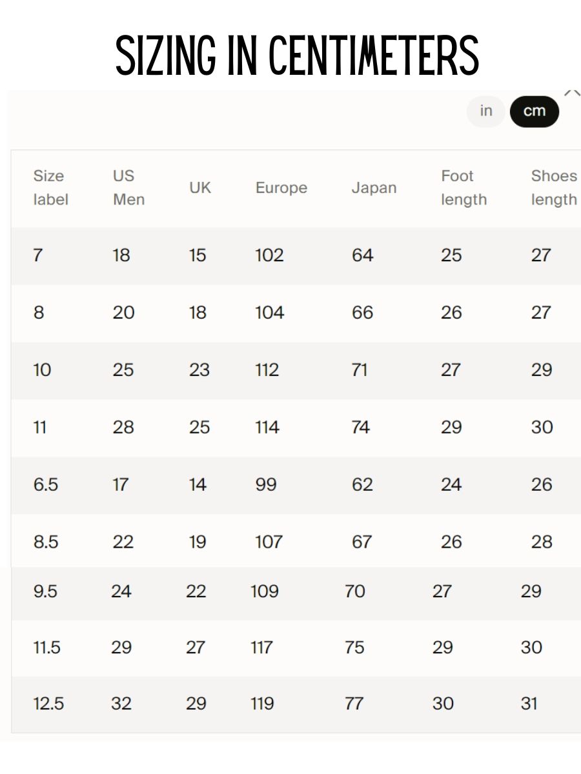This screenshot has width=581, height=774.
Task: Click the 'Japan' column header
Action: [374, 188]
